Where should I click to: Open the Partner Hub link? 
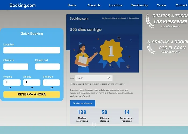(x=134, y=18)
